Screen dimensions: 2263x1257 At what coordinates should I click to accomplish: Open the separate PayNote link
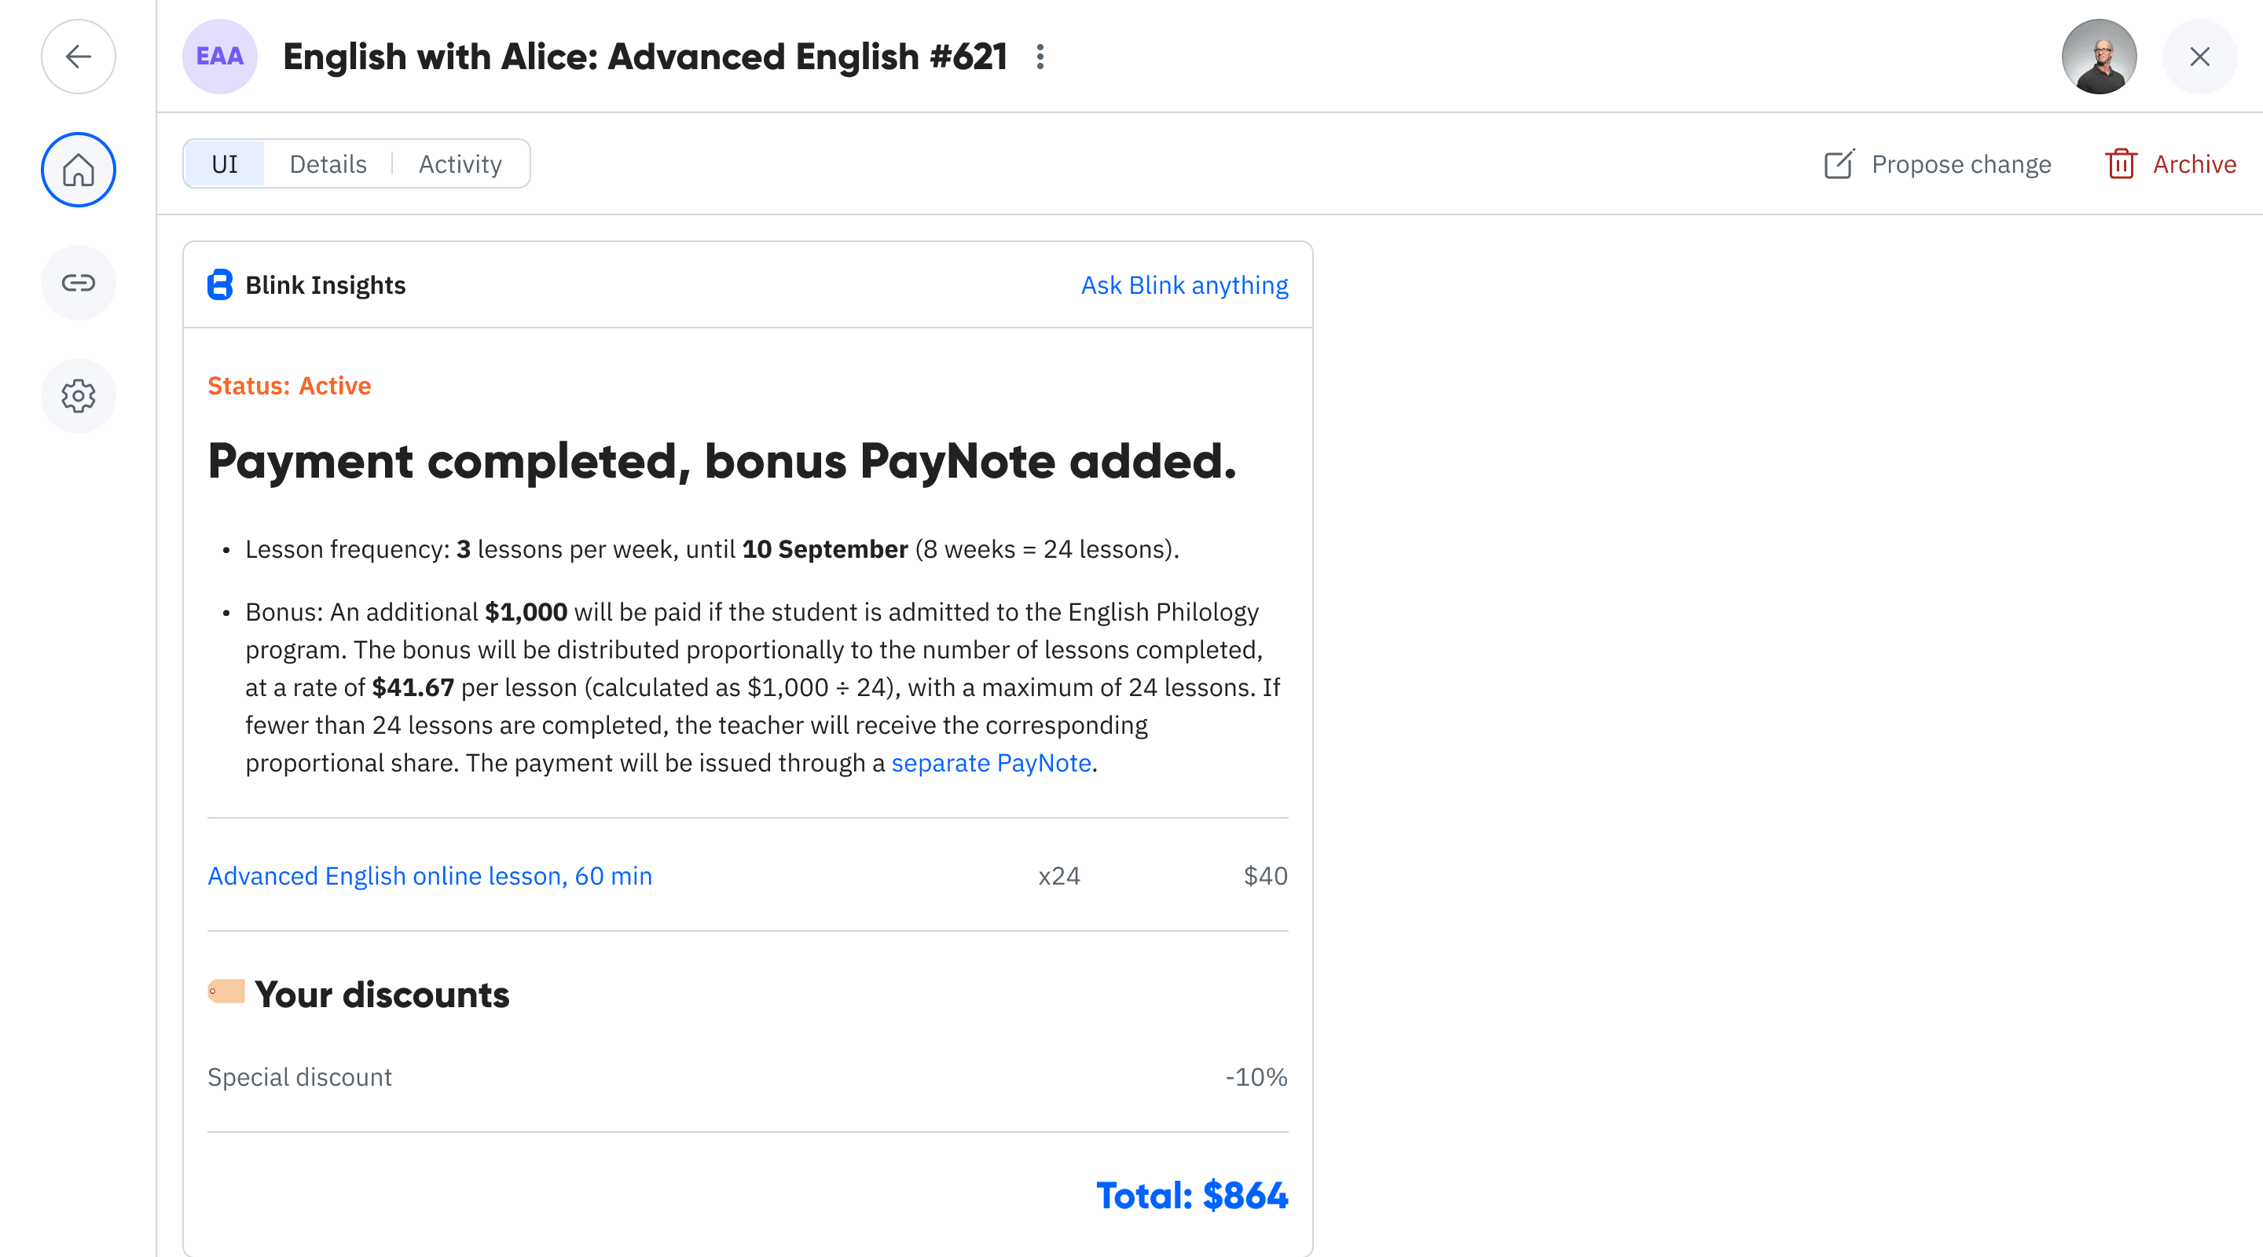991,763
